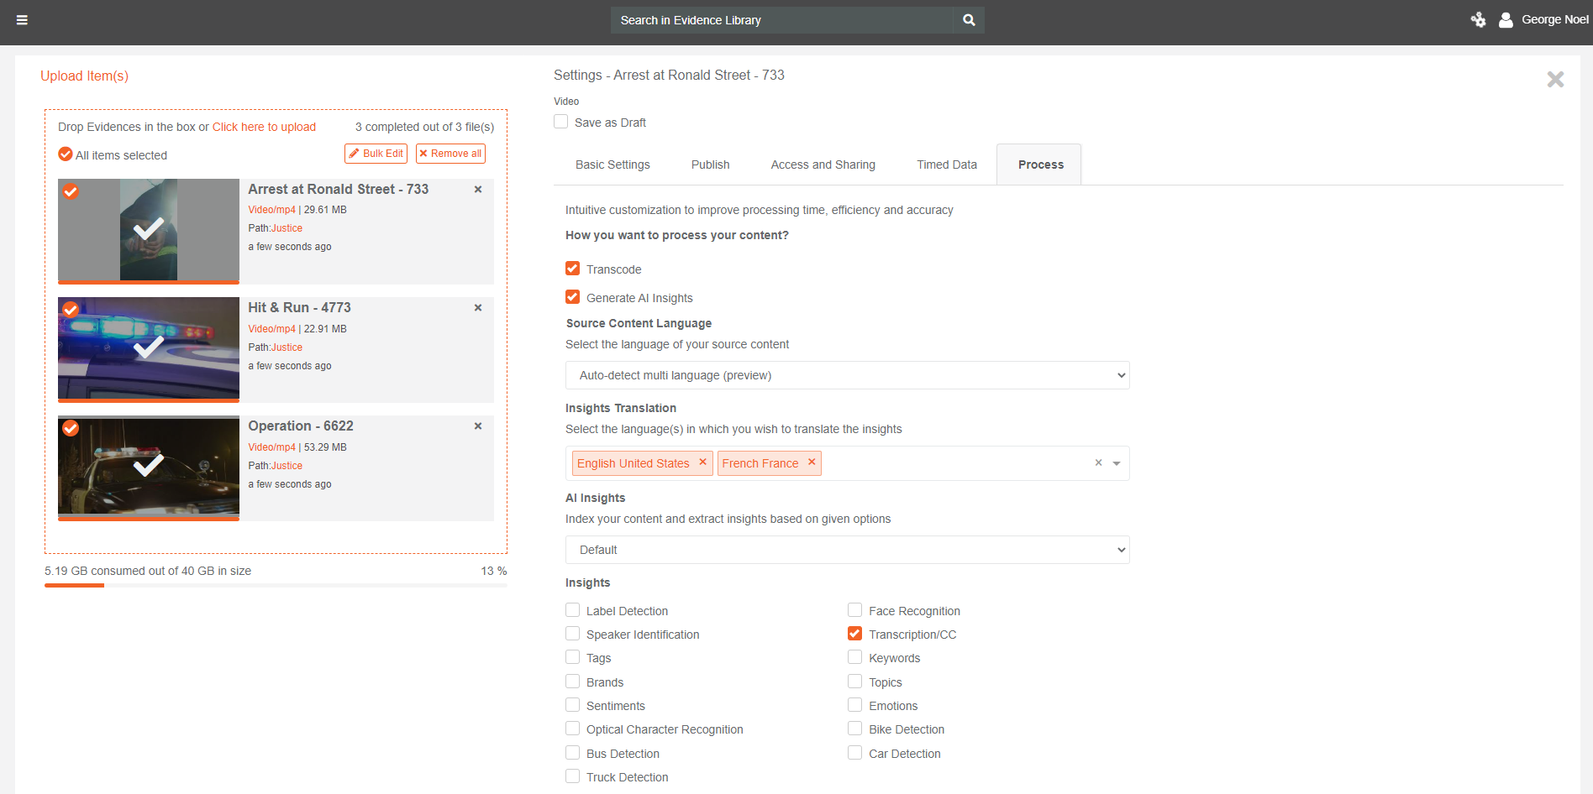This screenshot has width=1593, height=794.
Task: Open the apps icon beside user profile
Action: [1478, 20]
